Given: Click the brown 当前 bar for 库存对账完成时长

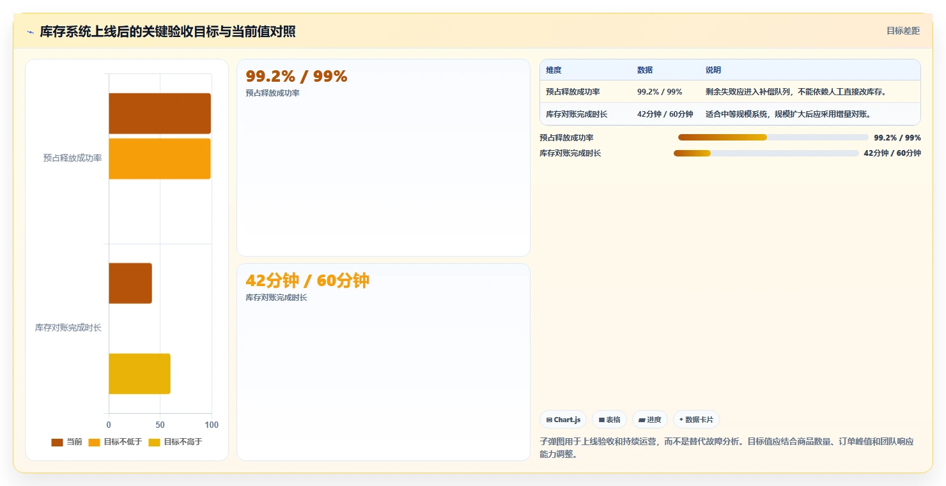Looking at the screenshot, I should point(130,284).
